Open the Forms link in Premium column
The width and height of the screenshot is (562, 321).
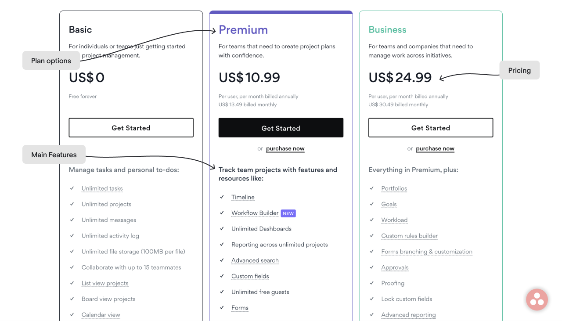pos(240,308)
